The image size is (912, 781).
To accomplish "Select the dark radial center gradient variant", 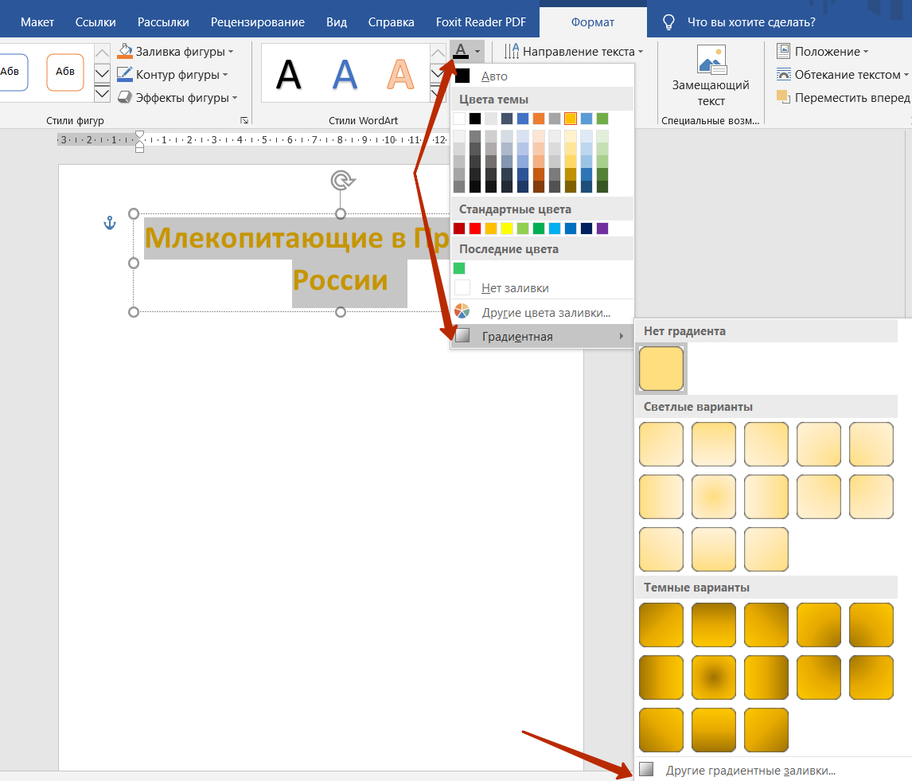I will click(714, 678).
